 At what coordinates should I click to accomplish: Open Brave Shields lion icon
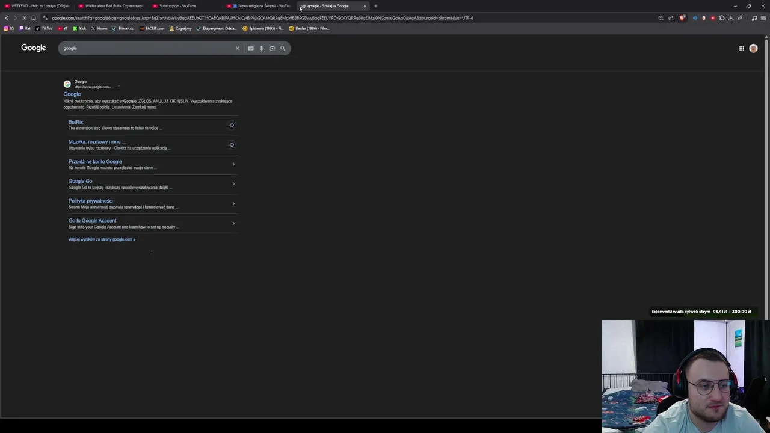(x=682, y=18)
